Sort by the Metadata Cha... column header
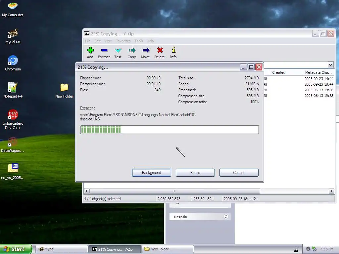Screen dimensions: 339x254 coord(318,72)
